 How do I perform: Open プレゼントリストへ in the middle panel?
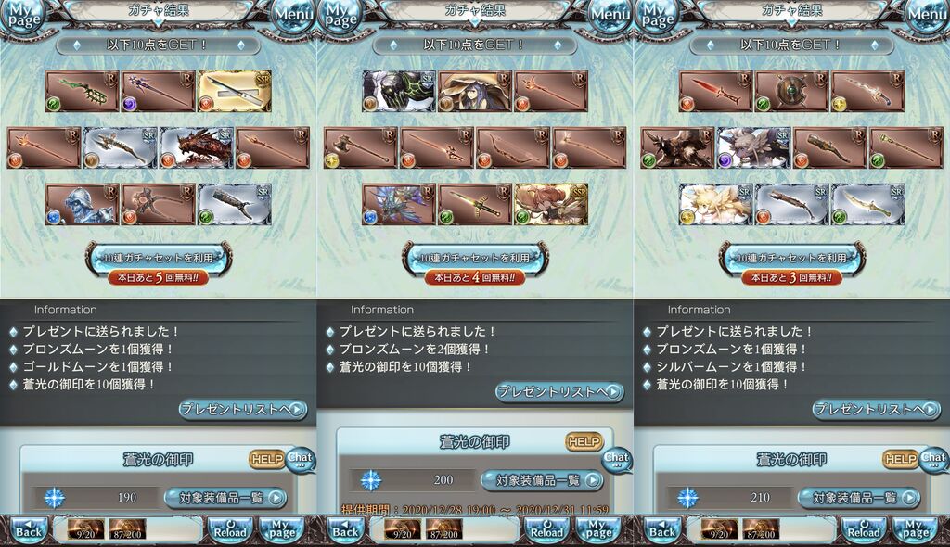559,392
